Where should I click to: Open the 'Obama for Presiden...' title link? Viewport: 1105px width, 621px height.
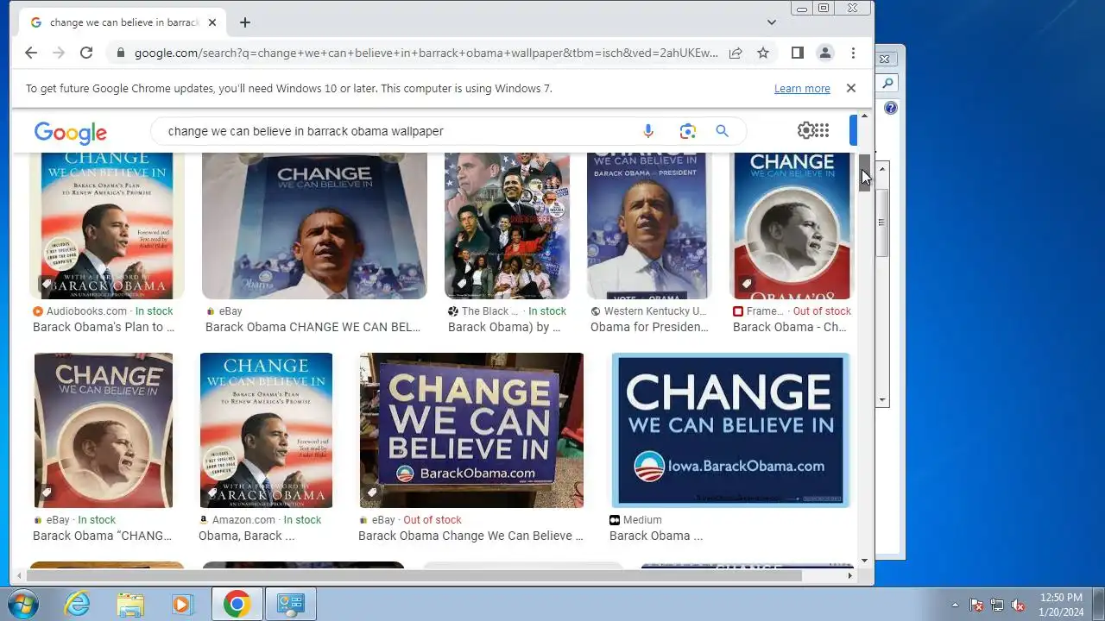pyautogui.click(x=649, y=327)
